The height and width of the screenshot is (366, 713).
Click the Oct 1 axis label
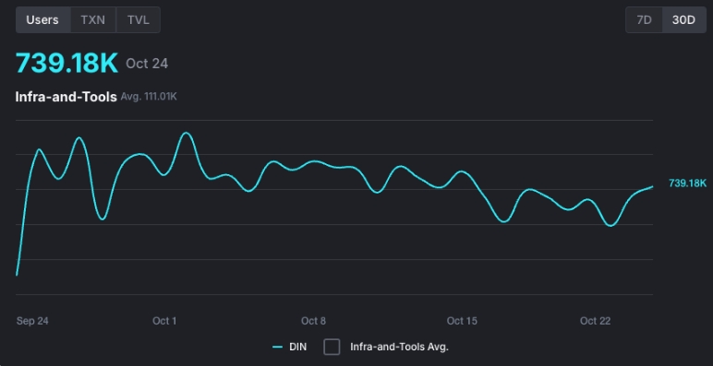tap(164, 321)
